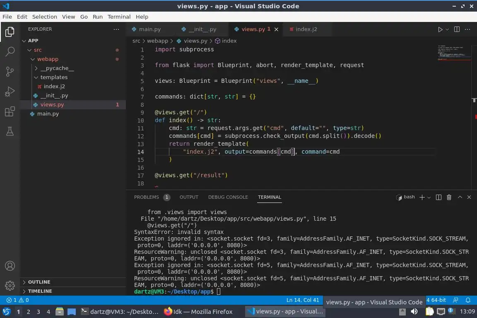
Task: Switch to the index.j2 editor tab
Action: coord(306,29)
